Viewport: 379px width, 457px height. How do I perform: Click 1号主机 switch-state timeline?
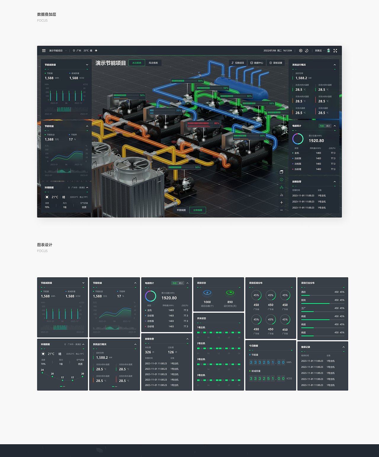point(219,333)
